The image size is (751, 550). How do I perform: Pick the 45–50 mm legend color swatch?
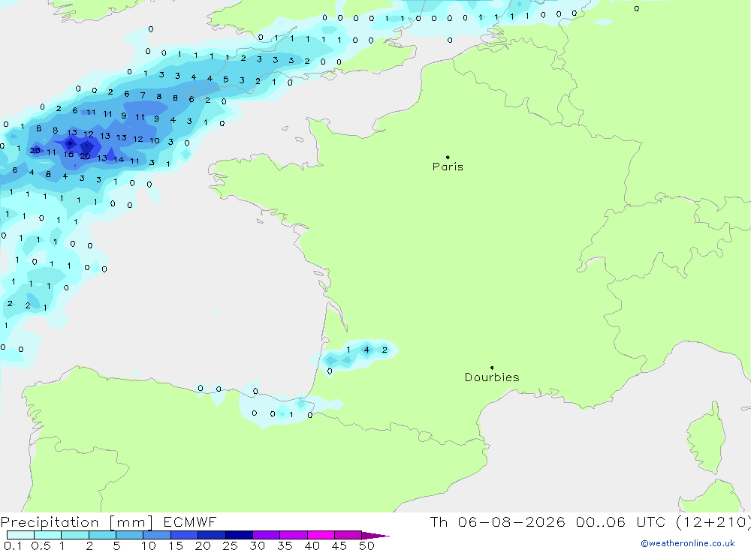pos(348,535)
